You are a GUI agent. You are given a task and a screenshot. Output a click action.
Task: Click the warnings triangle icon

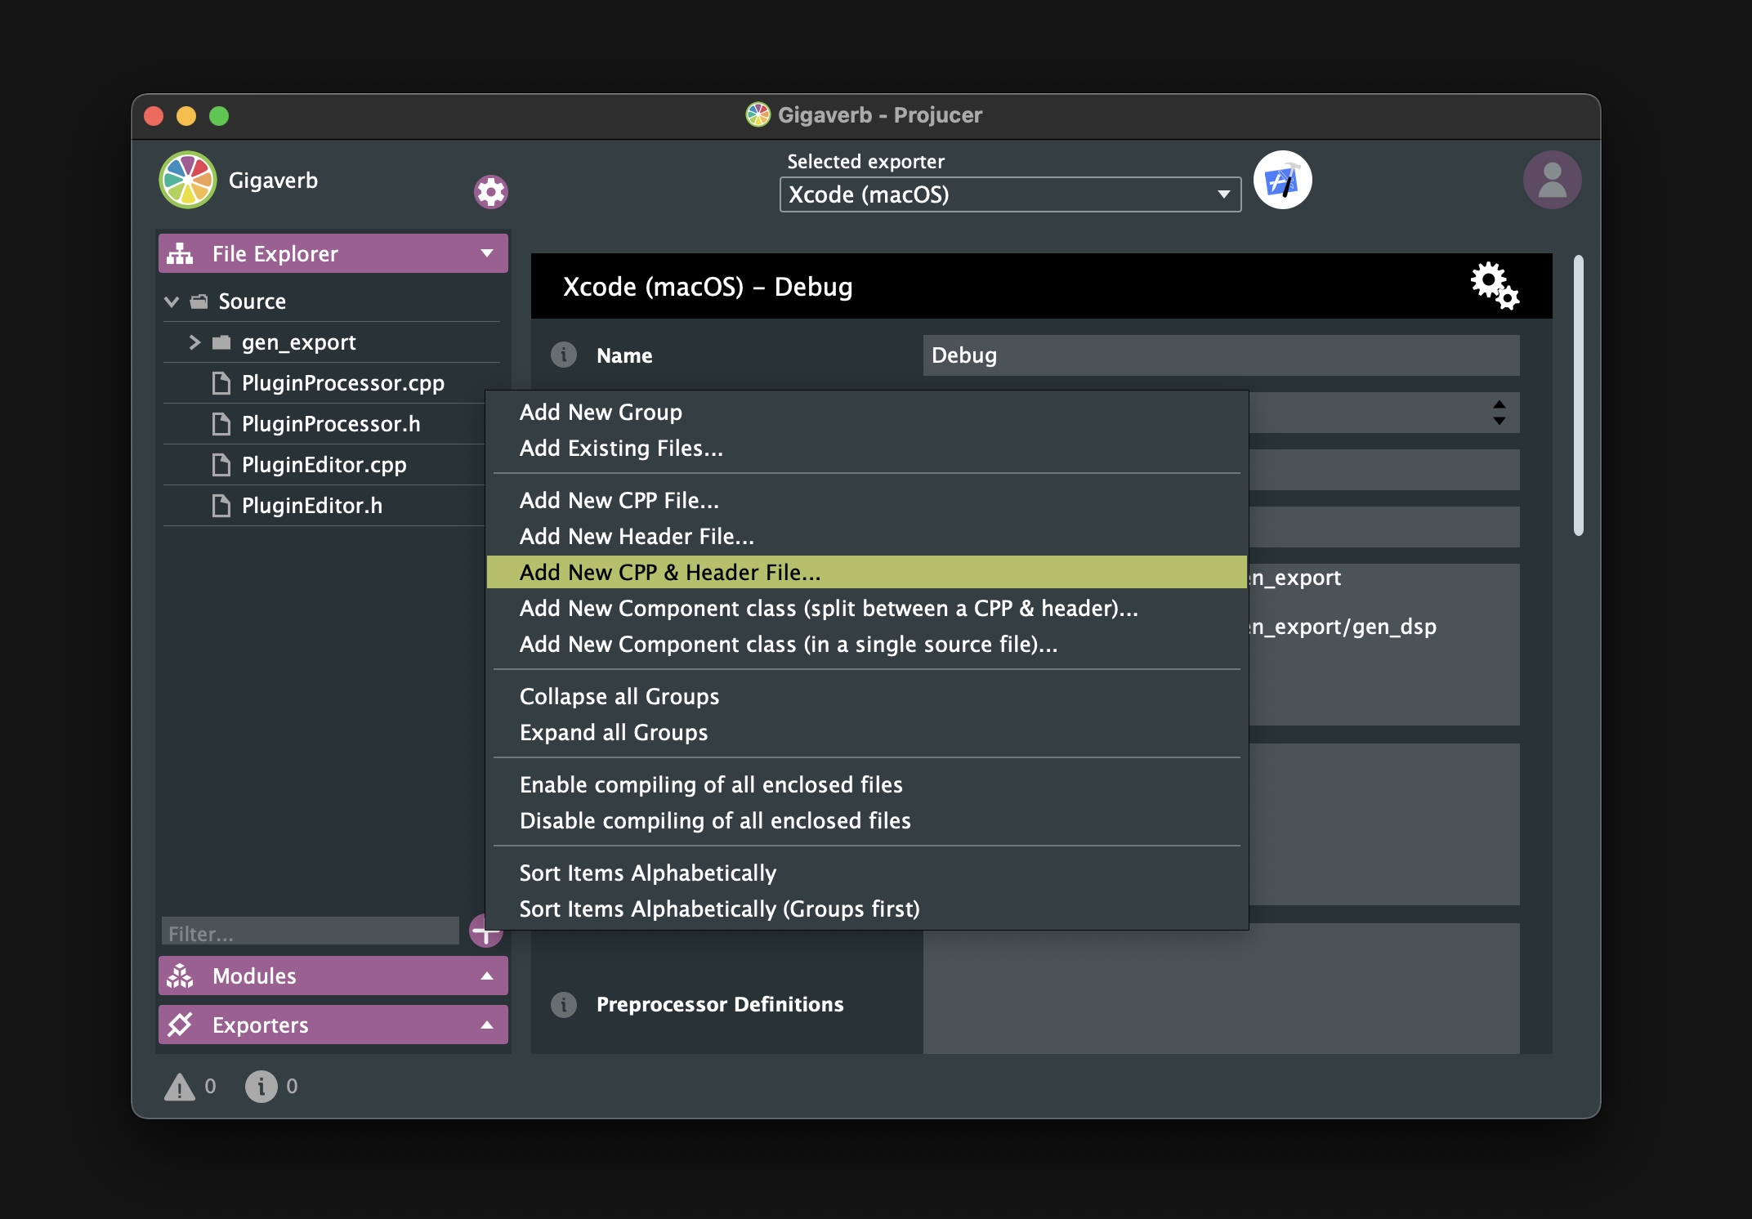click(180, 1087)
